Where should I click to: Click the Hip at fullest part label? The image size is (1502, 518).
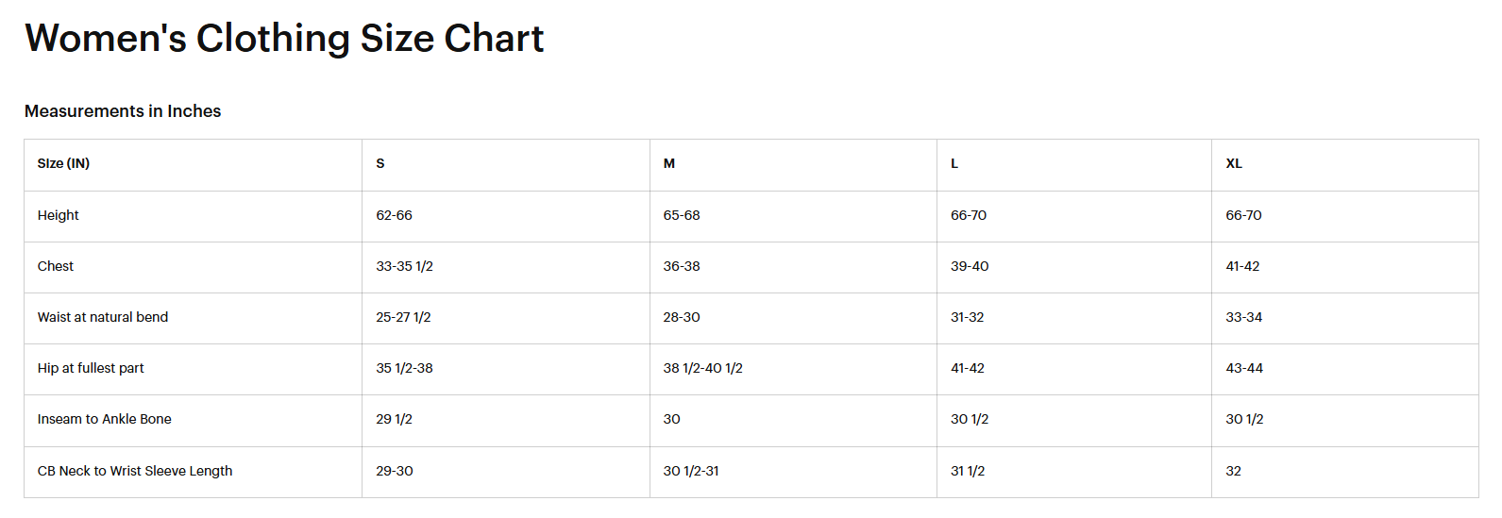pyautogui.click(x=91, y=368)
